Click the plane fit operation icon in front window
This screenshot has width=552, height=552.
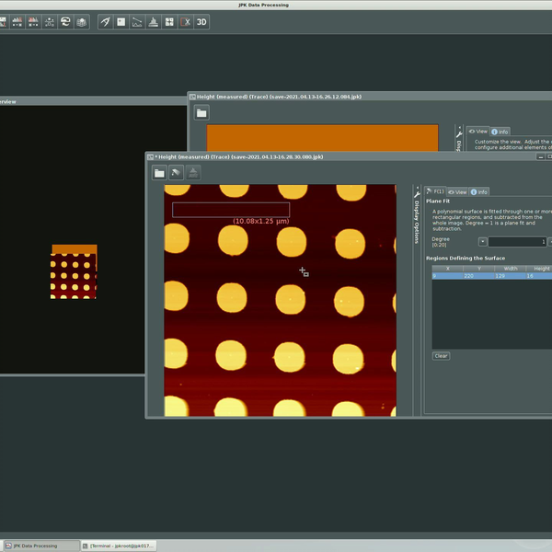(x=176, y=172)
